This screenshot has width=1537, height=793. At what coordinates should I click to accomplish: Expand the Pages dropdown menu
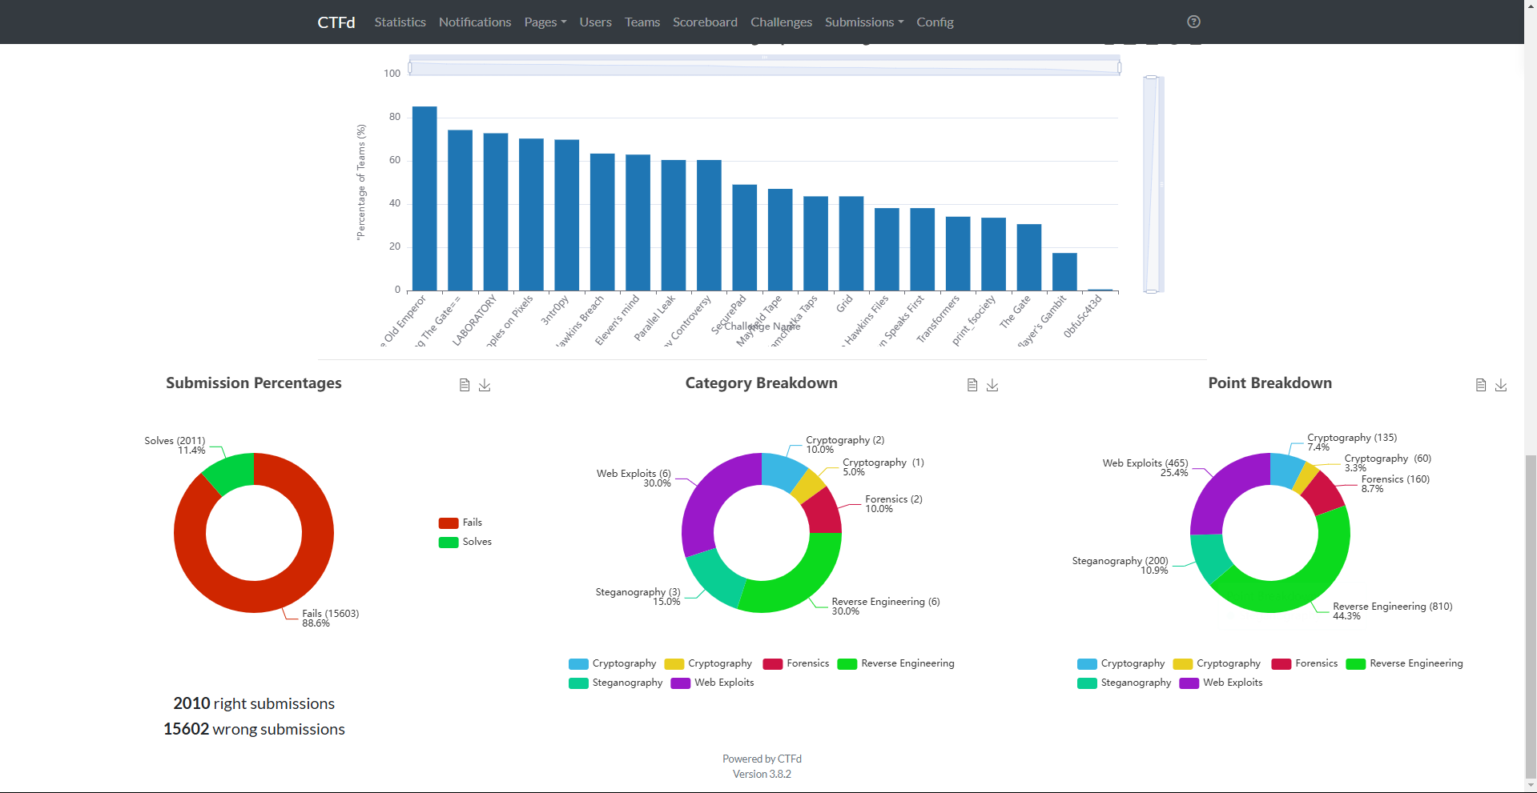click(x=545, y=22)
